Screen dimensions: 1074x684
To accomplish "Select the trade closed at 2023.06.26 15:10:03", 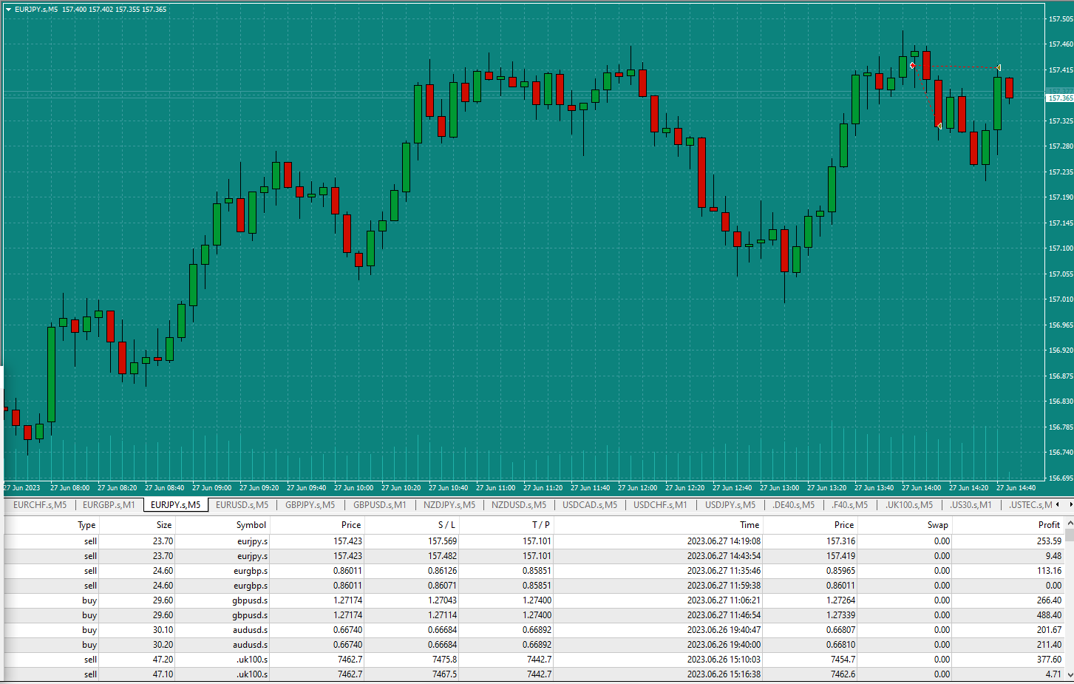I will [x=534, y=660].
